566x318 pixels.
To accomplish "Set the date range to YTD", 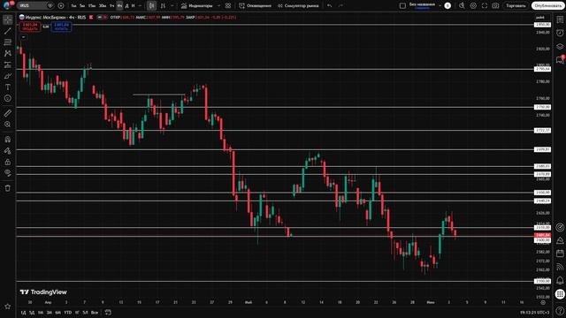I will 67,312.
